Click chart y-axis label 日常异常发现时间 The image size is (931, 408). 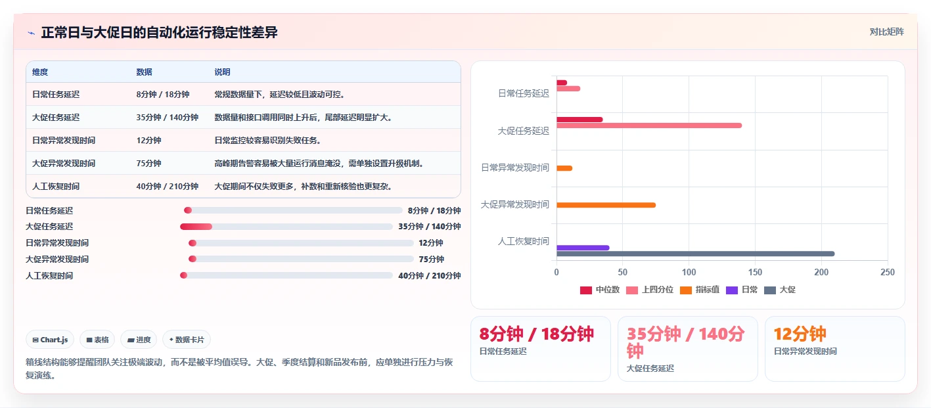click(x=515, y=168)
